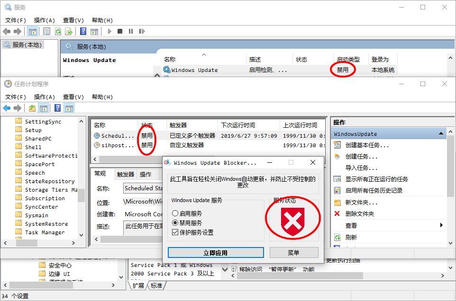The height and width of the screenshot is (301, 456).
Task: Click actions pane scrollbar down arrow
Action: [450, 243]
